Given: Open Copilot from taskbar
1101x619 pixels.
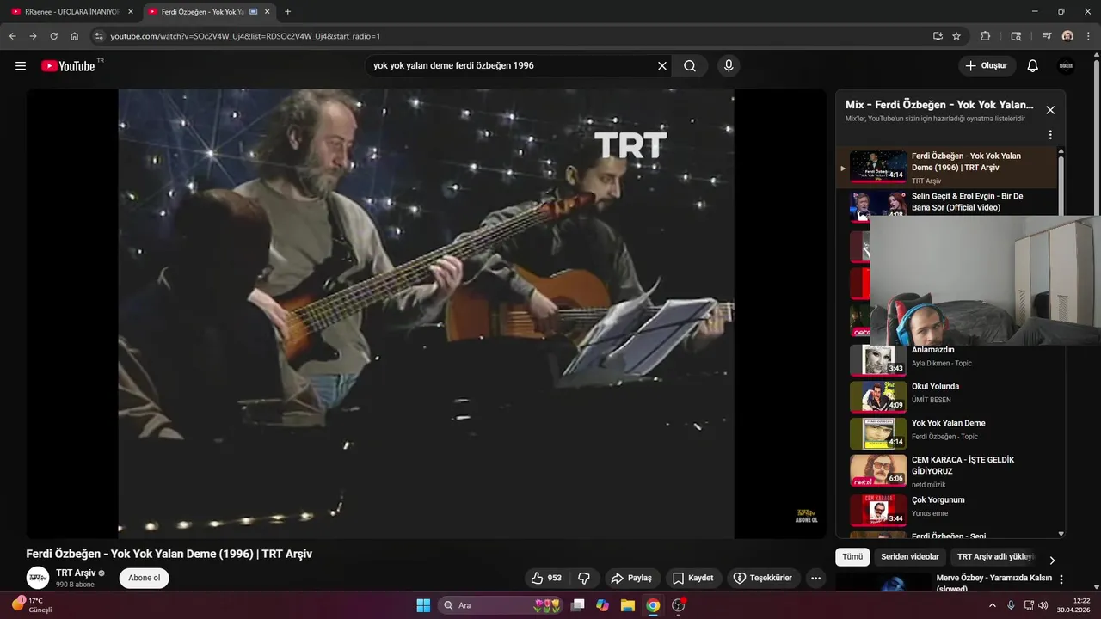Looking at the screenshot, I should [602, 605].
